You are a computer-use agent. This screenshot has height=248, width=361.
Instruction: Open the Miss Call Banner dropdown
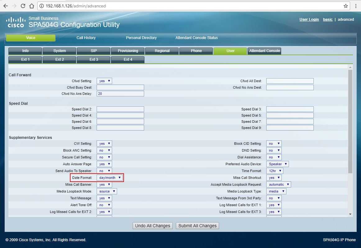click(x=104, y=184)
